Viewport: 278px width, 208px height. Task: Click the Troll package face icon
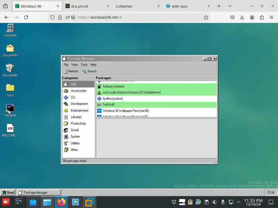tap(99, 105)
